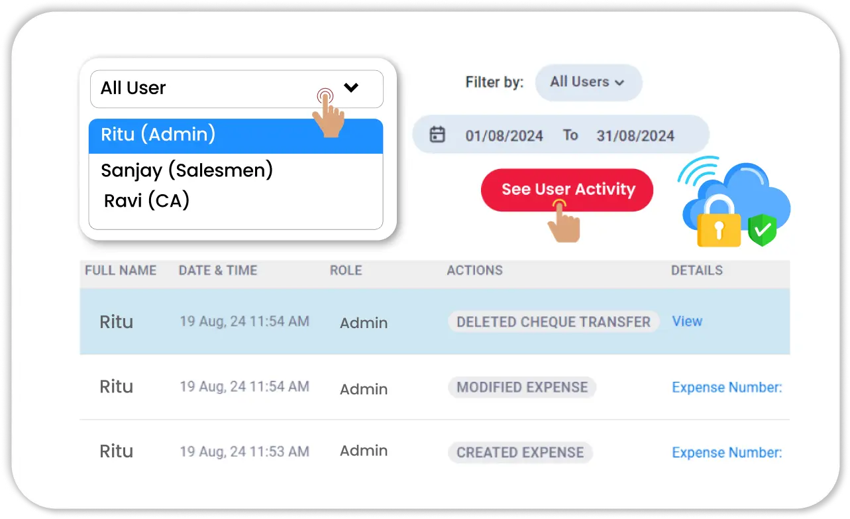Click the CREATED EXPENSE action tag
Viewport: 850px width, 519px height.
(520, 453)
